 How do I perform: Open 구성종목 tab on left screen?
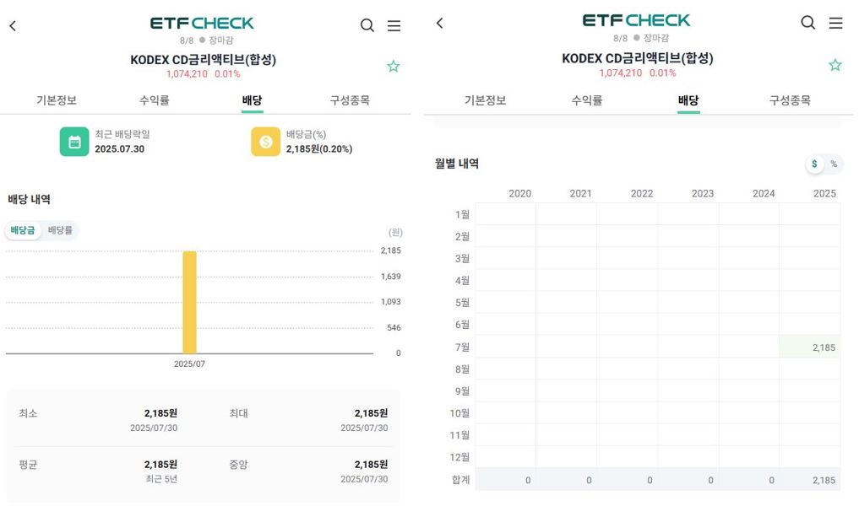(x=350, y=100)
